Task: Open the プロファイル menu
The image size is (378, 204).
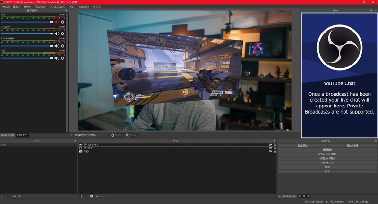Action: click(40, 7)
